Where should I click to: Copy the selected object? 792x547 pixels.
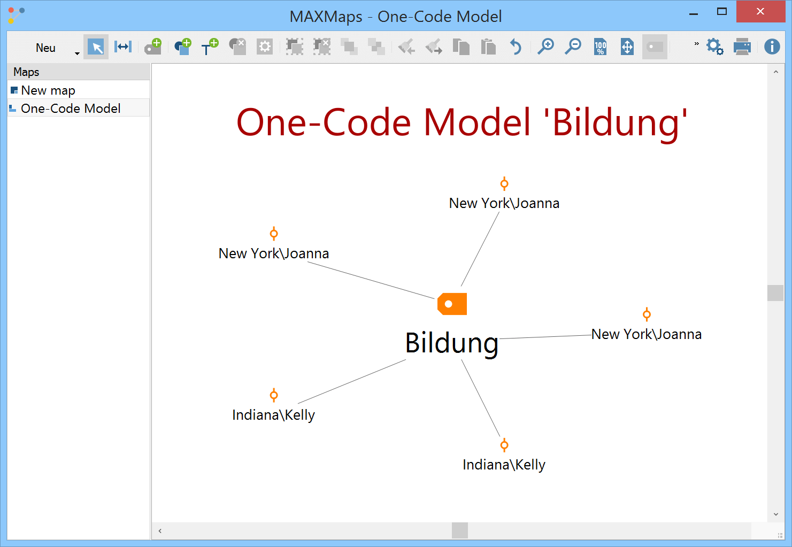[461, 47]
